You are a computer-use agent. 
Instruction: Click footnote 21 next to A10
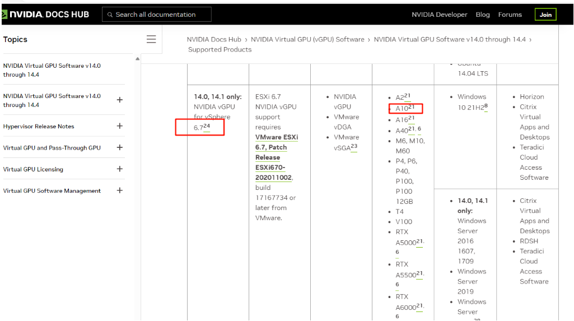click(x=411, y=107)
